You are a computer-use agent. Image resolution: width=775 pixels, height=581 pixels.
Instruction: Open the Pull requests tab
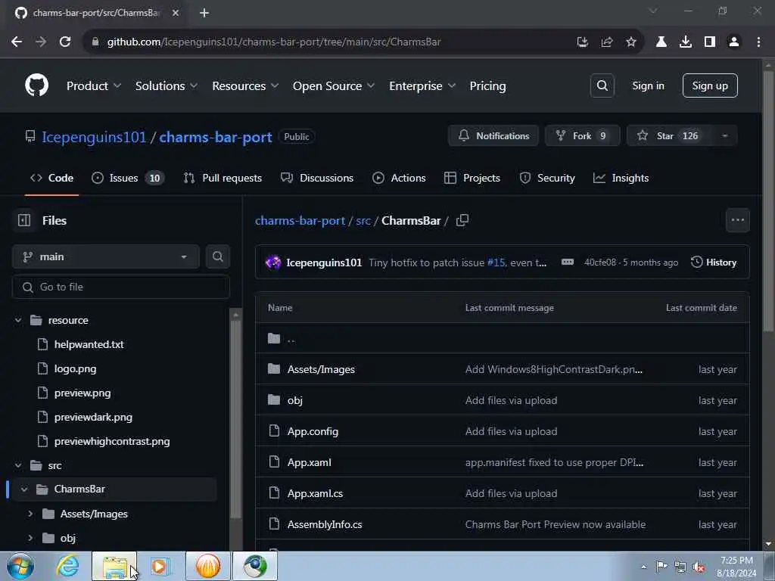(223, 178)
